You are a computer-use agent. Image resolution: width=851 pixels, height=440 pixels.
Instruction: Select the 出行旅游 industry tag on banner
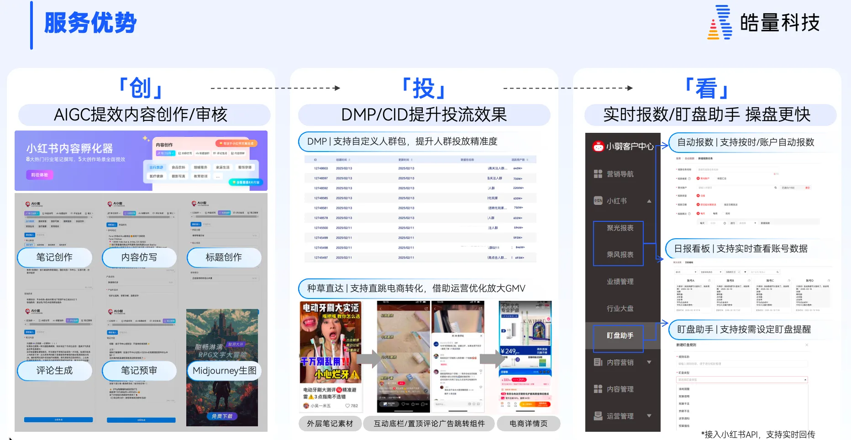tap(156, 168)
